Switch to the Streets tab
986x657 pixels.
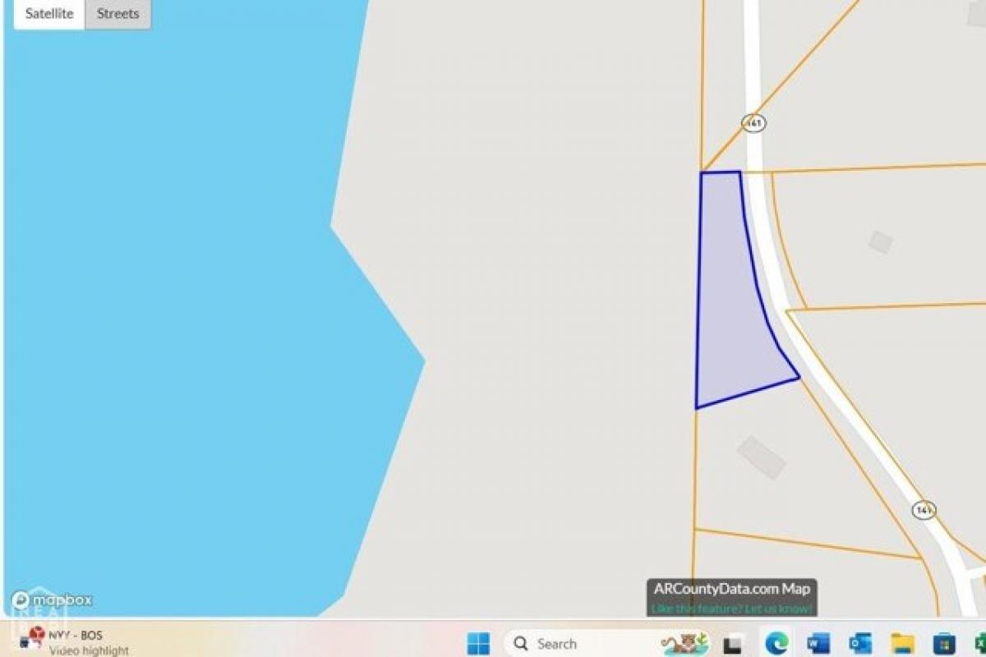tap(117, 13)
